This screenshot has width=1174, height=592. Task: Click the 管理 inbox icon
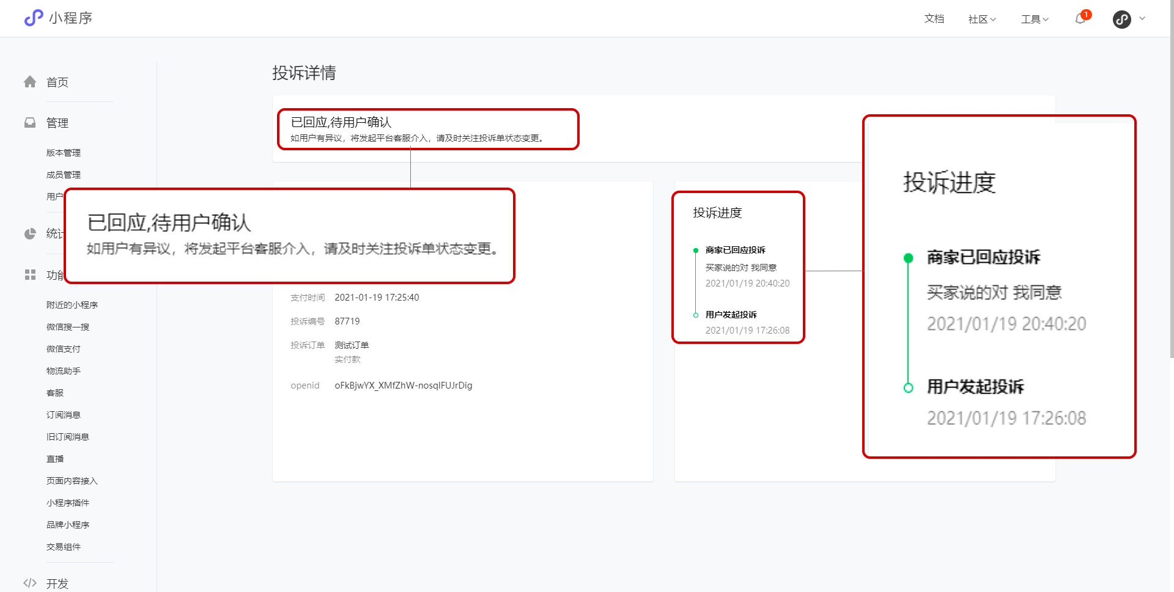click(x=30, y=123)
